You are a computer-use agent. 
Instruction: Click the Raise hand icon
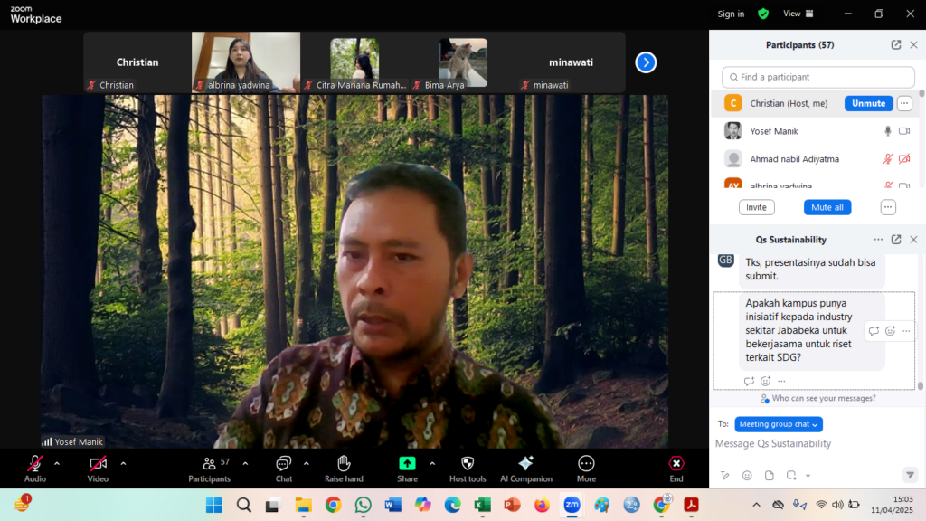coord(344,464)
